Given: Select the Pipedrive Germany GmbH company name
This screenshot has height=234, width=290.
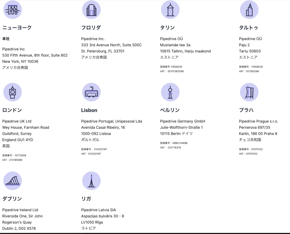Looking at the screenshot, I should coord(182,121).
